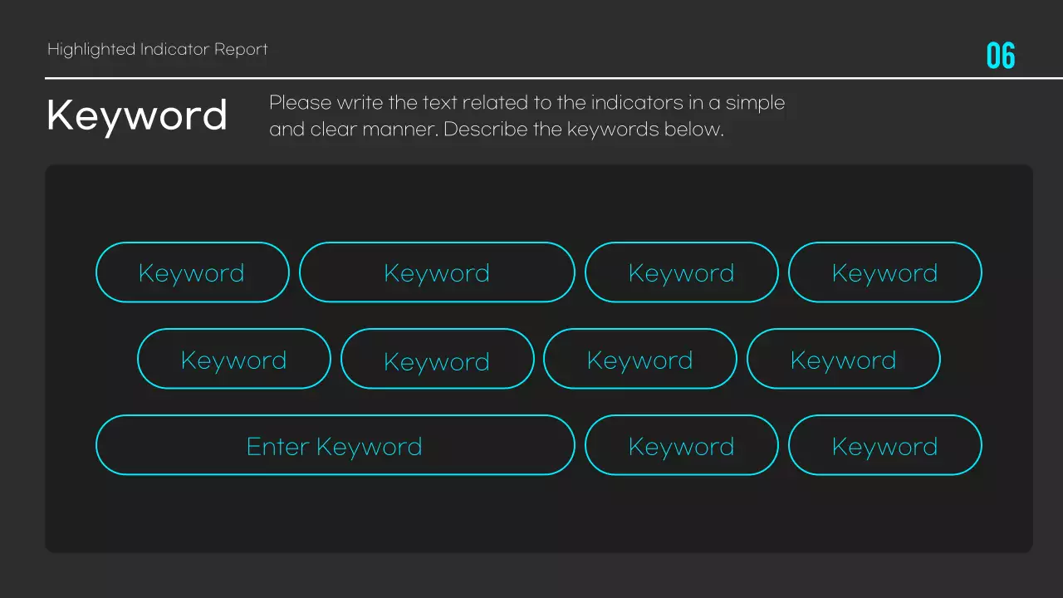Select the last Keyword pill in the middle row
Viewport: 1063px width, 598px height.
843,359
